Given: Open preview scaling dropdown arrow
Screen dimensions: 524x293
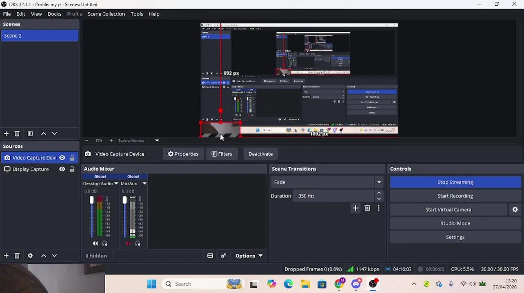Looking at the screenshot, I should click(x=157, y=140).
